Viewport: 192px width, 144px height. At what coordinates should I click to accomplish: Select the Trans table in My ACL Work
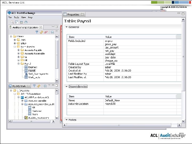click(35, 114)
